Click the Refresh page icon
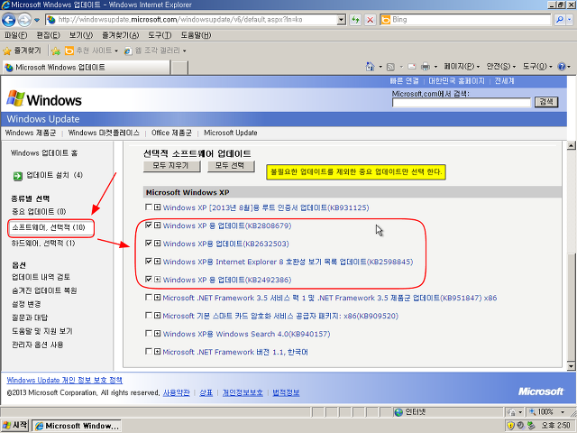This screenshot has width=577, height=433. point(355,20)
